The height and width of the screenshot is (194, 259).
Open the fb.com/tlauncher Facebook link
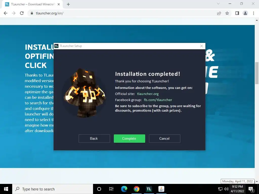(158, 100)
